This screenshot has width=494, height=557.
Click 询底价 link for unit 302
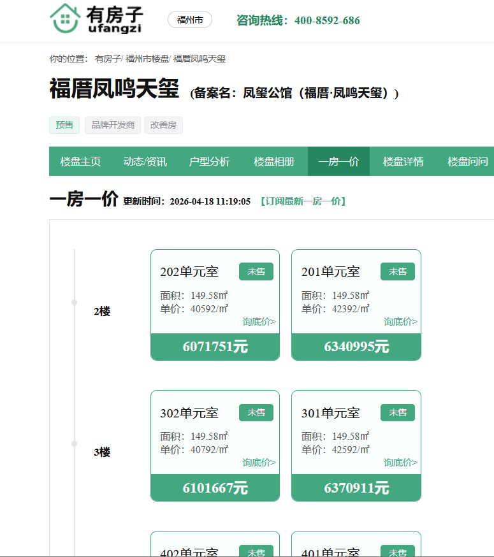[x=259, y=463]
